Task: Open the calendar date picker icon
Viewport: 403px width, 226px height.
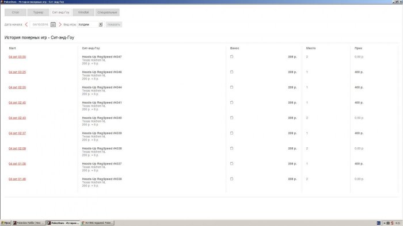Action: click(x=53, y=24)
